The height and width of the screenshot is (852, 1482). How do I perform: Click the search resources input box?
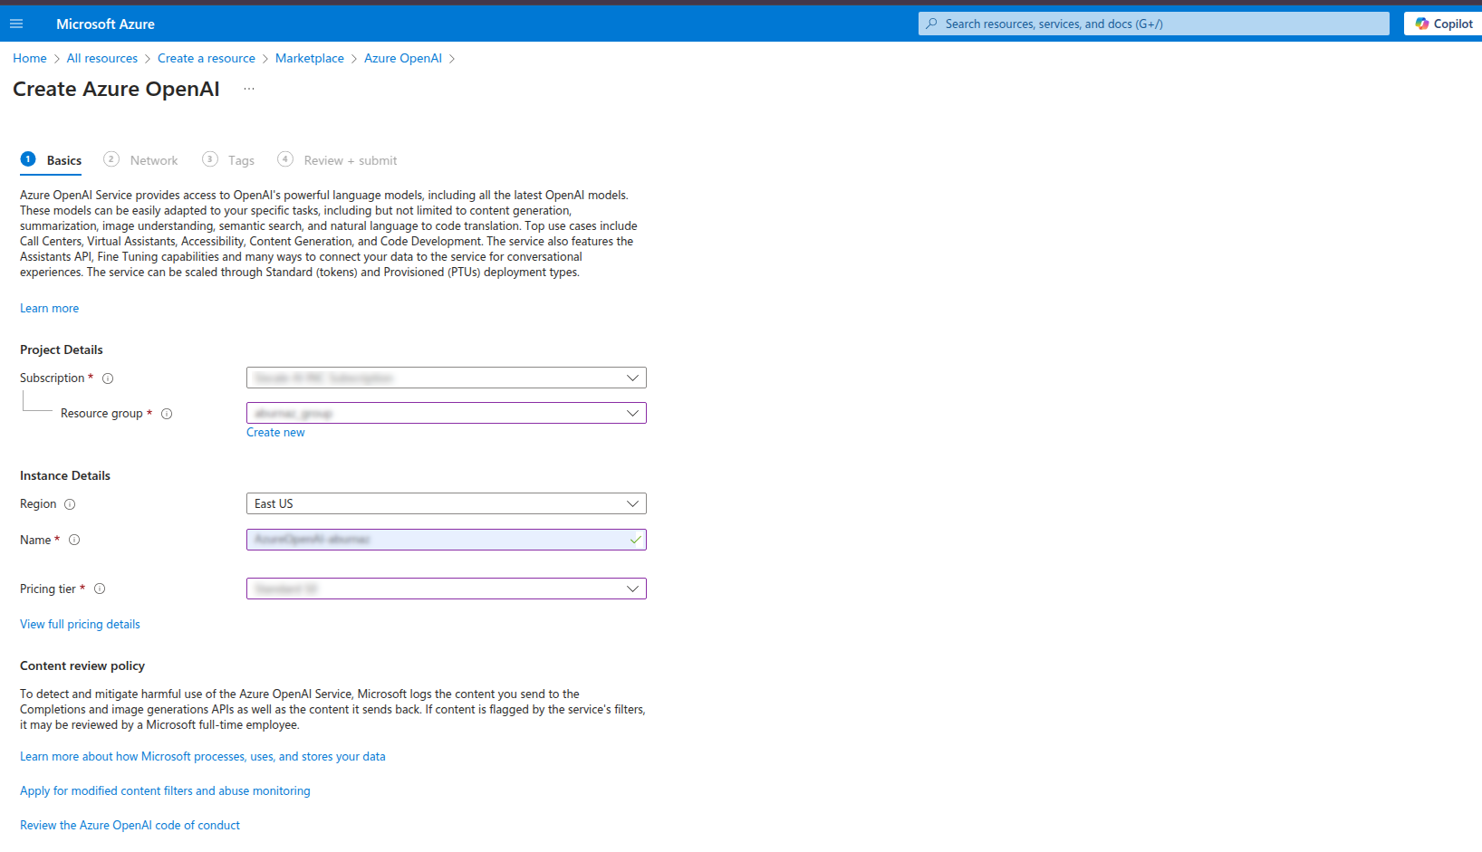click(1154, 24)
